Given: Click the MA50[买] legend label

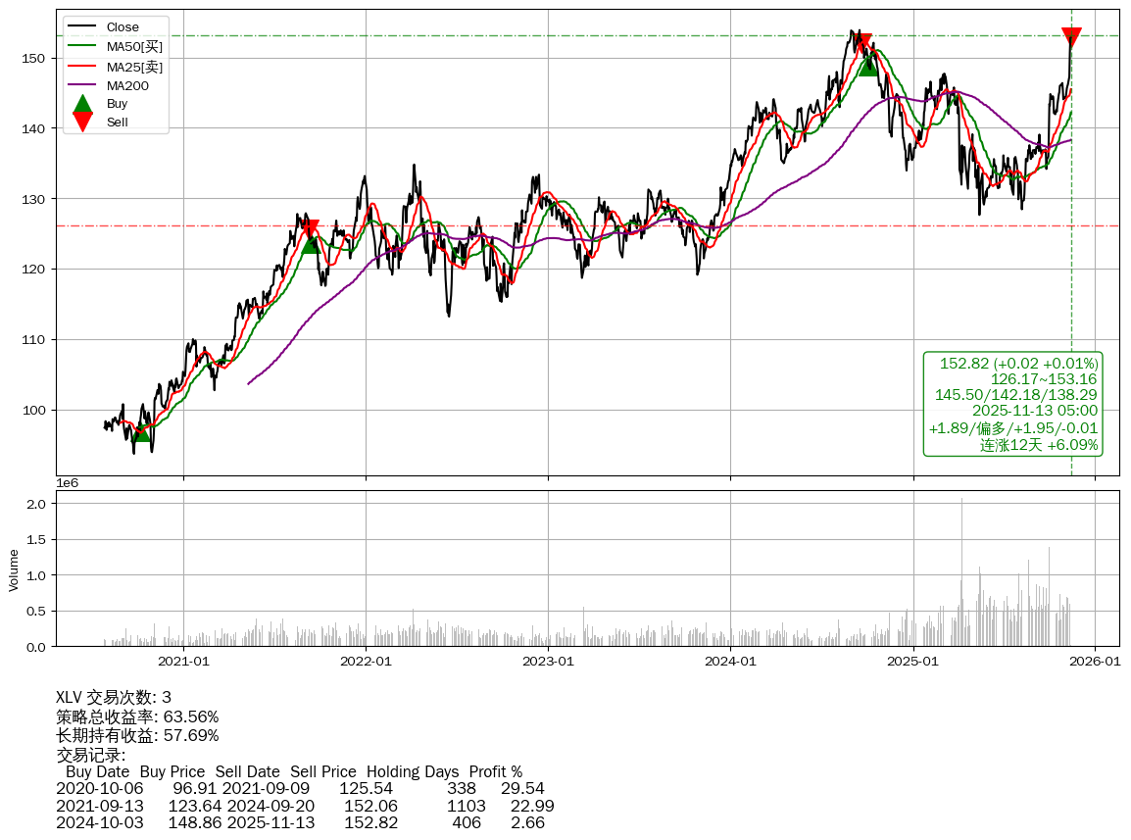Looking at the screenshot, I should (x=134, y=46).
